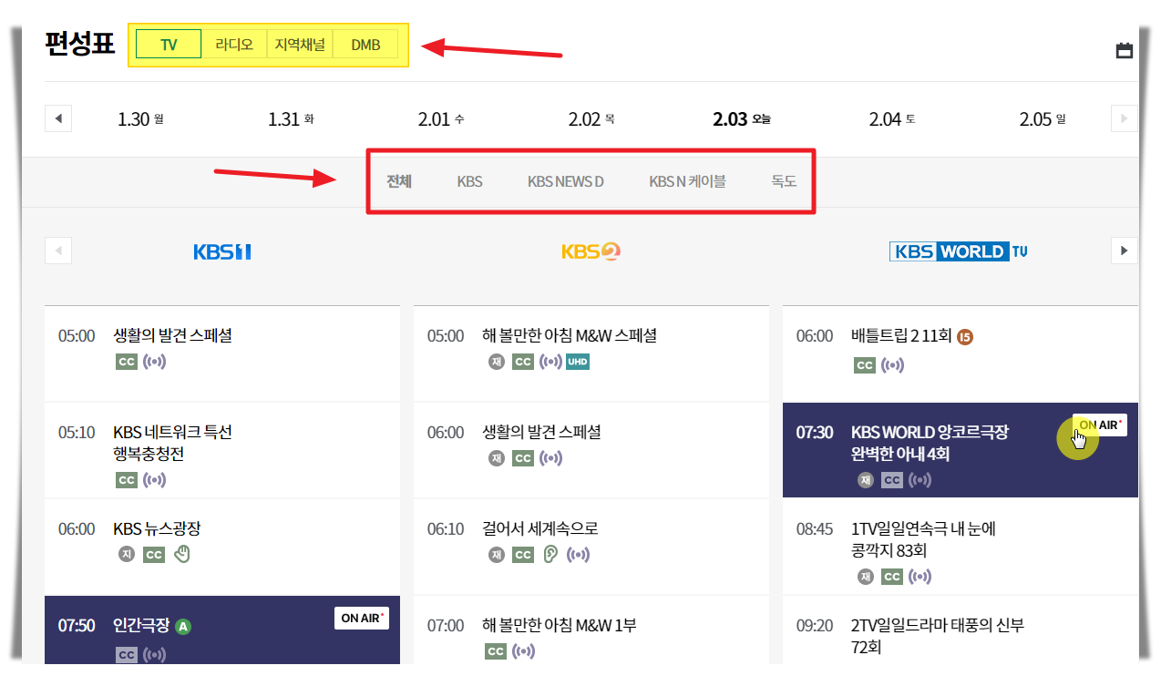Filter channels by KBS
The width and height of the screenshot is (1161, 686).
point(470,181)
